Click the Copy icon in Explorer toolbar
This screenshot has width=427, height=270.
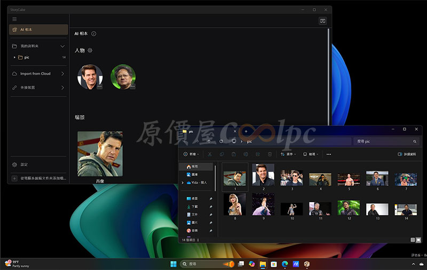coord(222,154)
